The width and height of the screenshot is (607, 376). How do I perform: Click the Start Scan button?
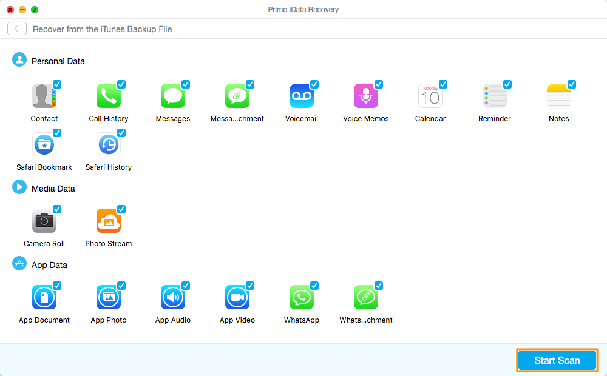(557, 360)
